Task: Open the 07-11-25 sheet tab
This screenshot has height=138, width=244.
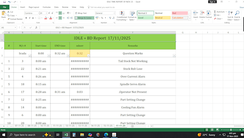Action: [19, 126]
